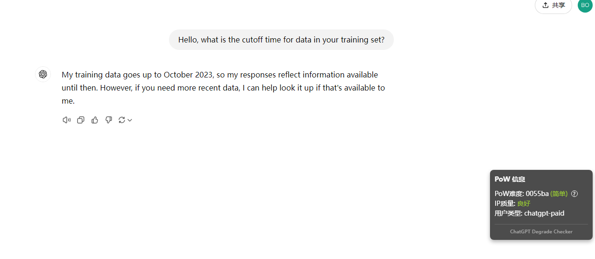
Task: Regenerate the response with the refresh icon
Action: pyautogui.click(x=122, y=120)
